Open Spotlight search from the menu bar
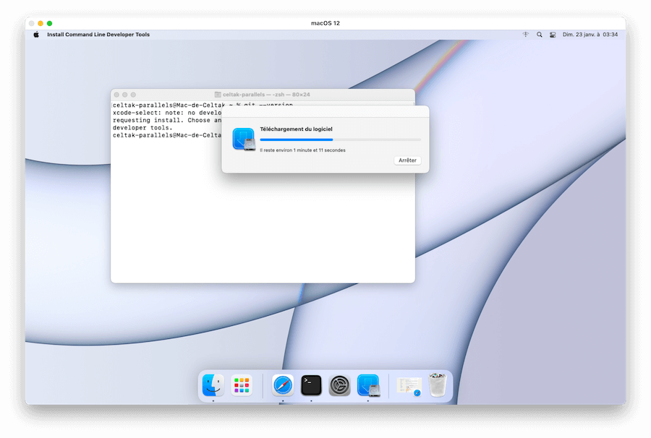This screenshot has width=651, height=438. coord(539,34)
